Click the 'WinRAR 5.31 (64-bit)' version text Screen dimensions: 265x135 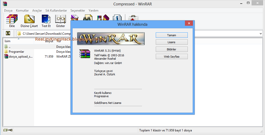tap(107, 50)
